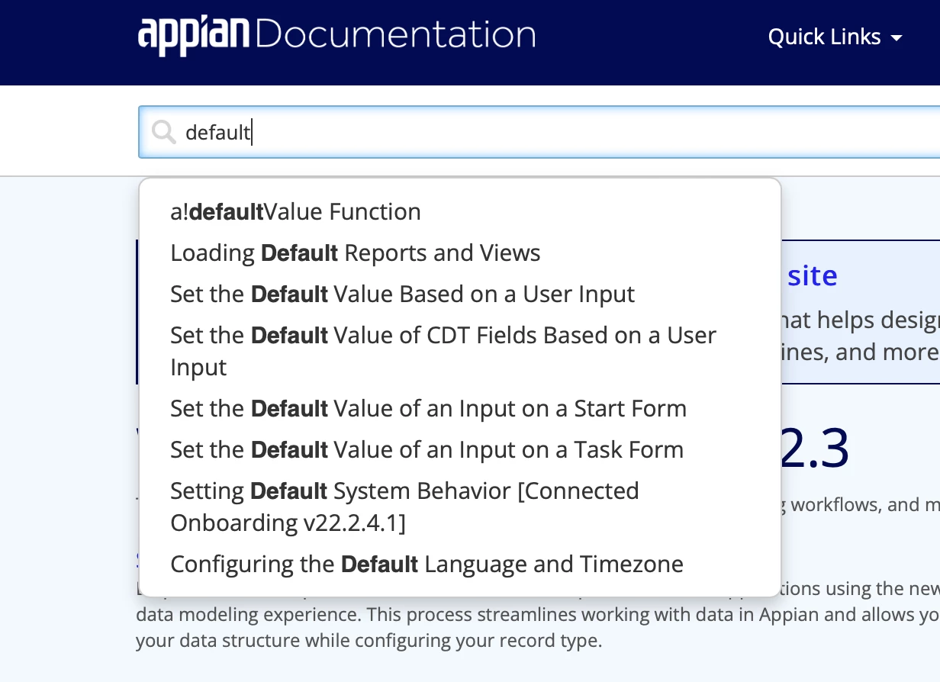Choose "Set the Default Value of CDT Fields" suggestion

(x=460, y=351)
